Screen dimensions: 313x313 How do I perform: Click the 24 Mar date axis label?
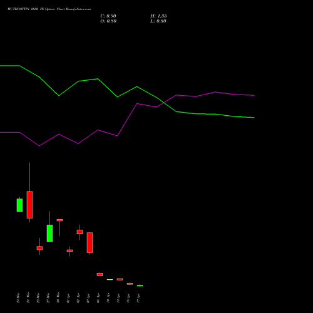pos(28,298)
